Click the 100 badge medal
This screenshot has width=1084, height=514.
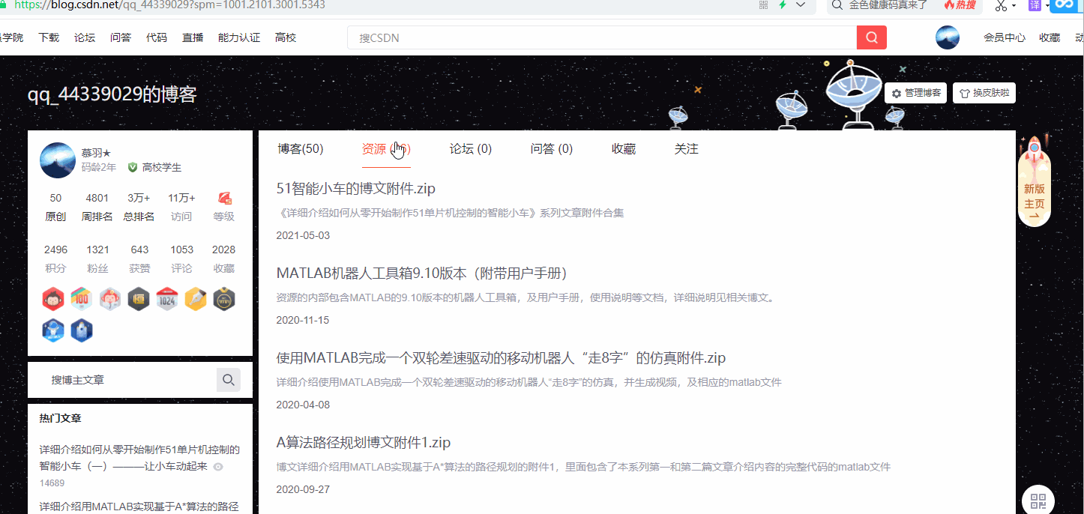(81, 300)
